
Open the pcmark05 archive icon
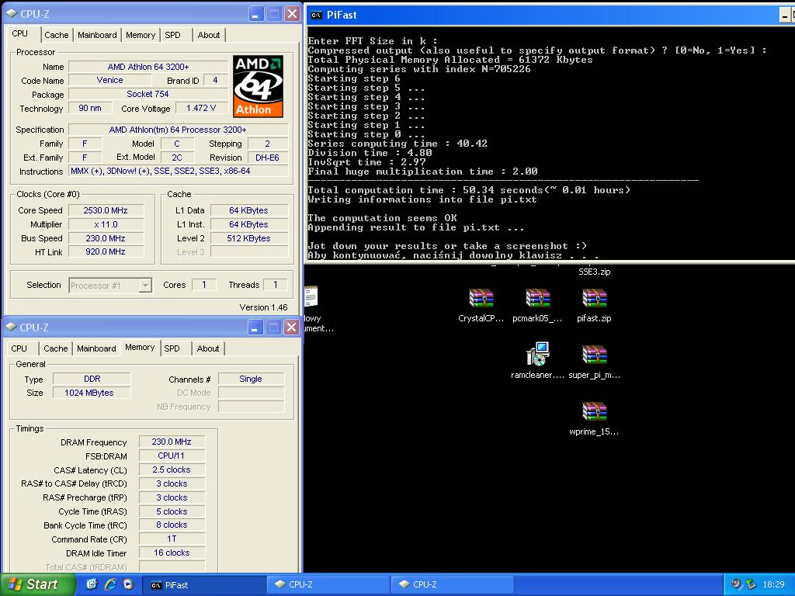point(537,298)
